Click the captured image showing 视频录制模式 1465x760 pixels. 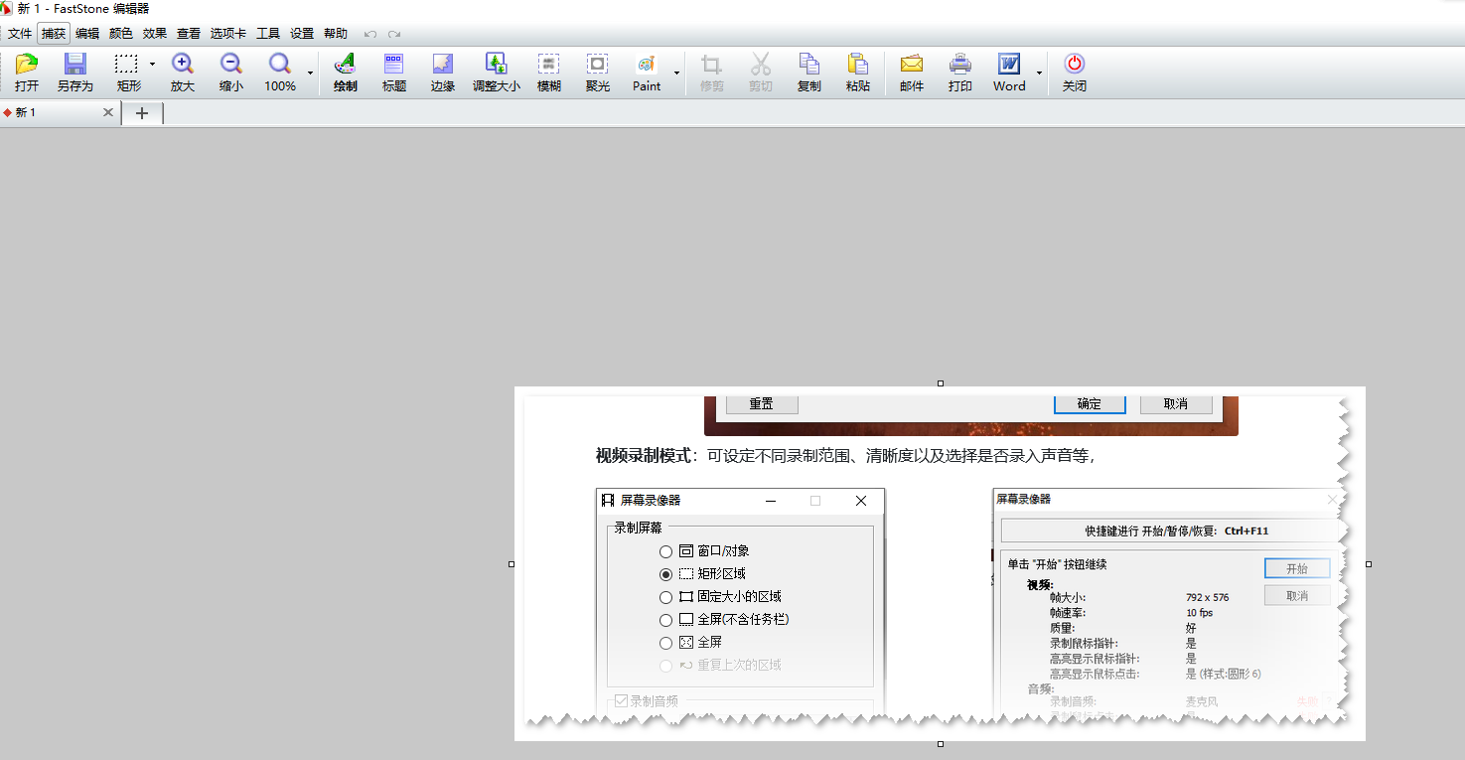coord(940,563)
